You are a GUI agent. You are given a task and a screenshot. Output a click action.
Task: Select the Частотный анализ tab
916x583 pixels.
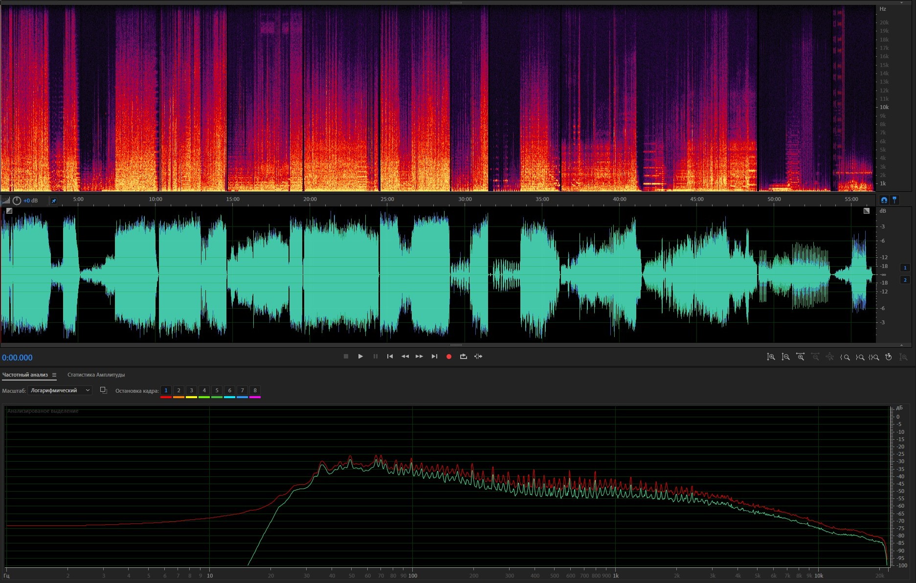tap(25, 375)
